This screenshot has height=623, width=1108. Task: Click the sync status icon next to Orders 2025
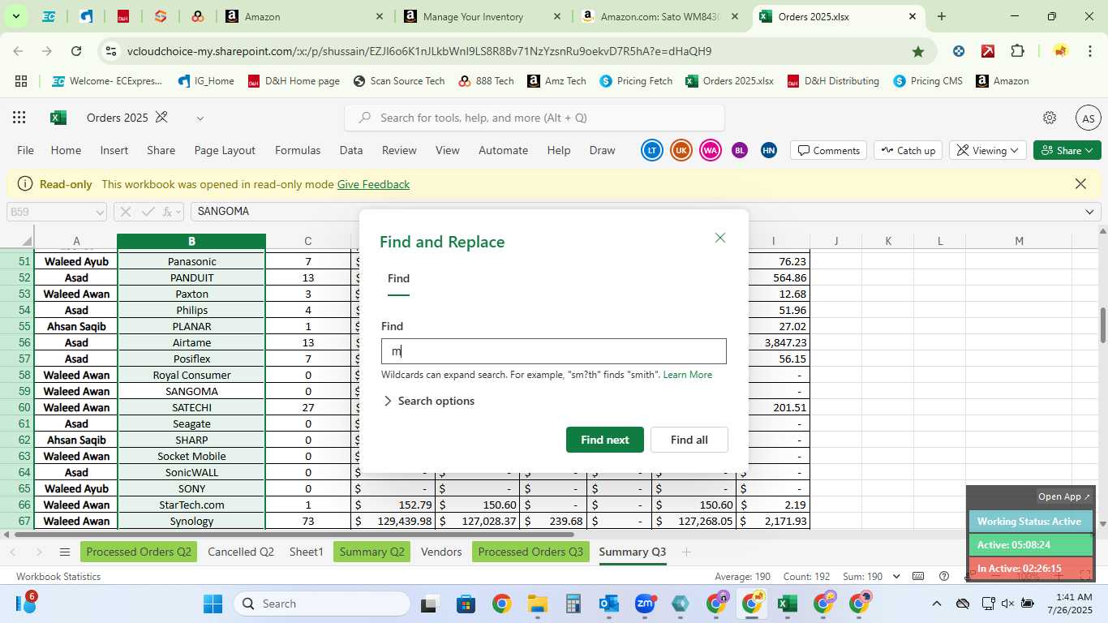[x=161, y=118]
